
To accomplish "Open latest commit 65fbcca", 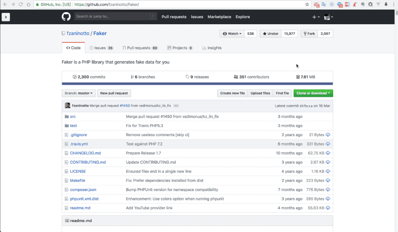I will click(306, 106).
